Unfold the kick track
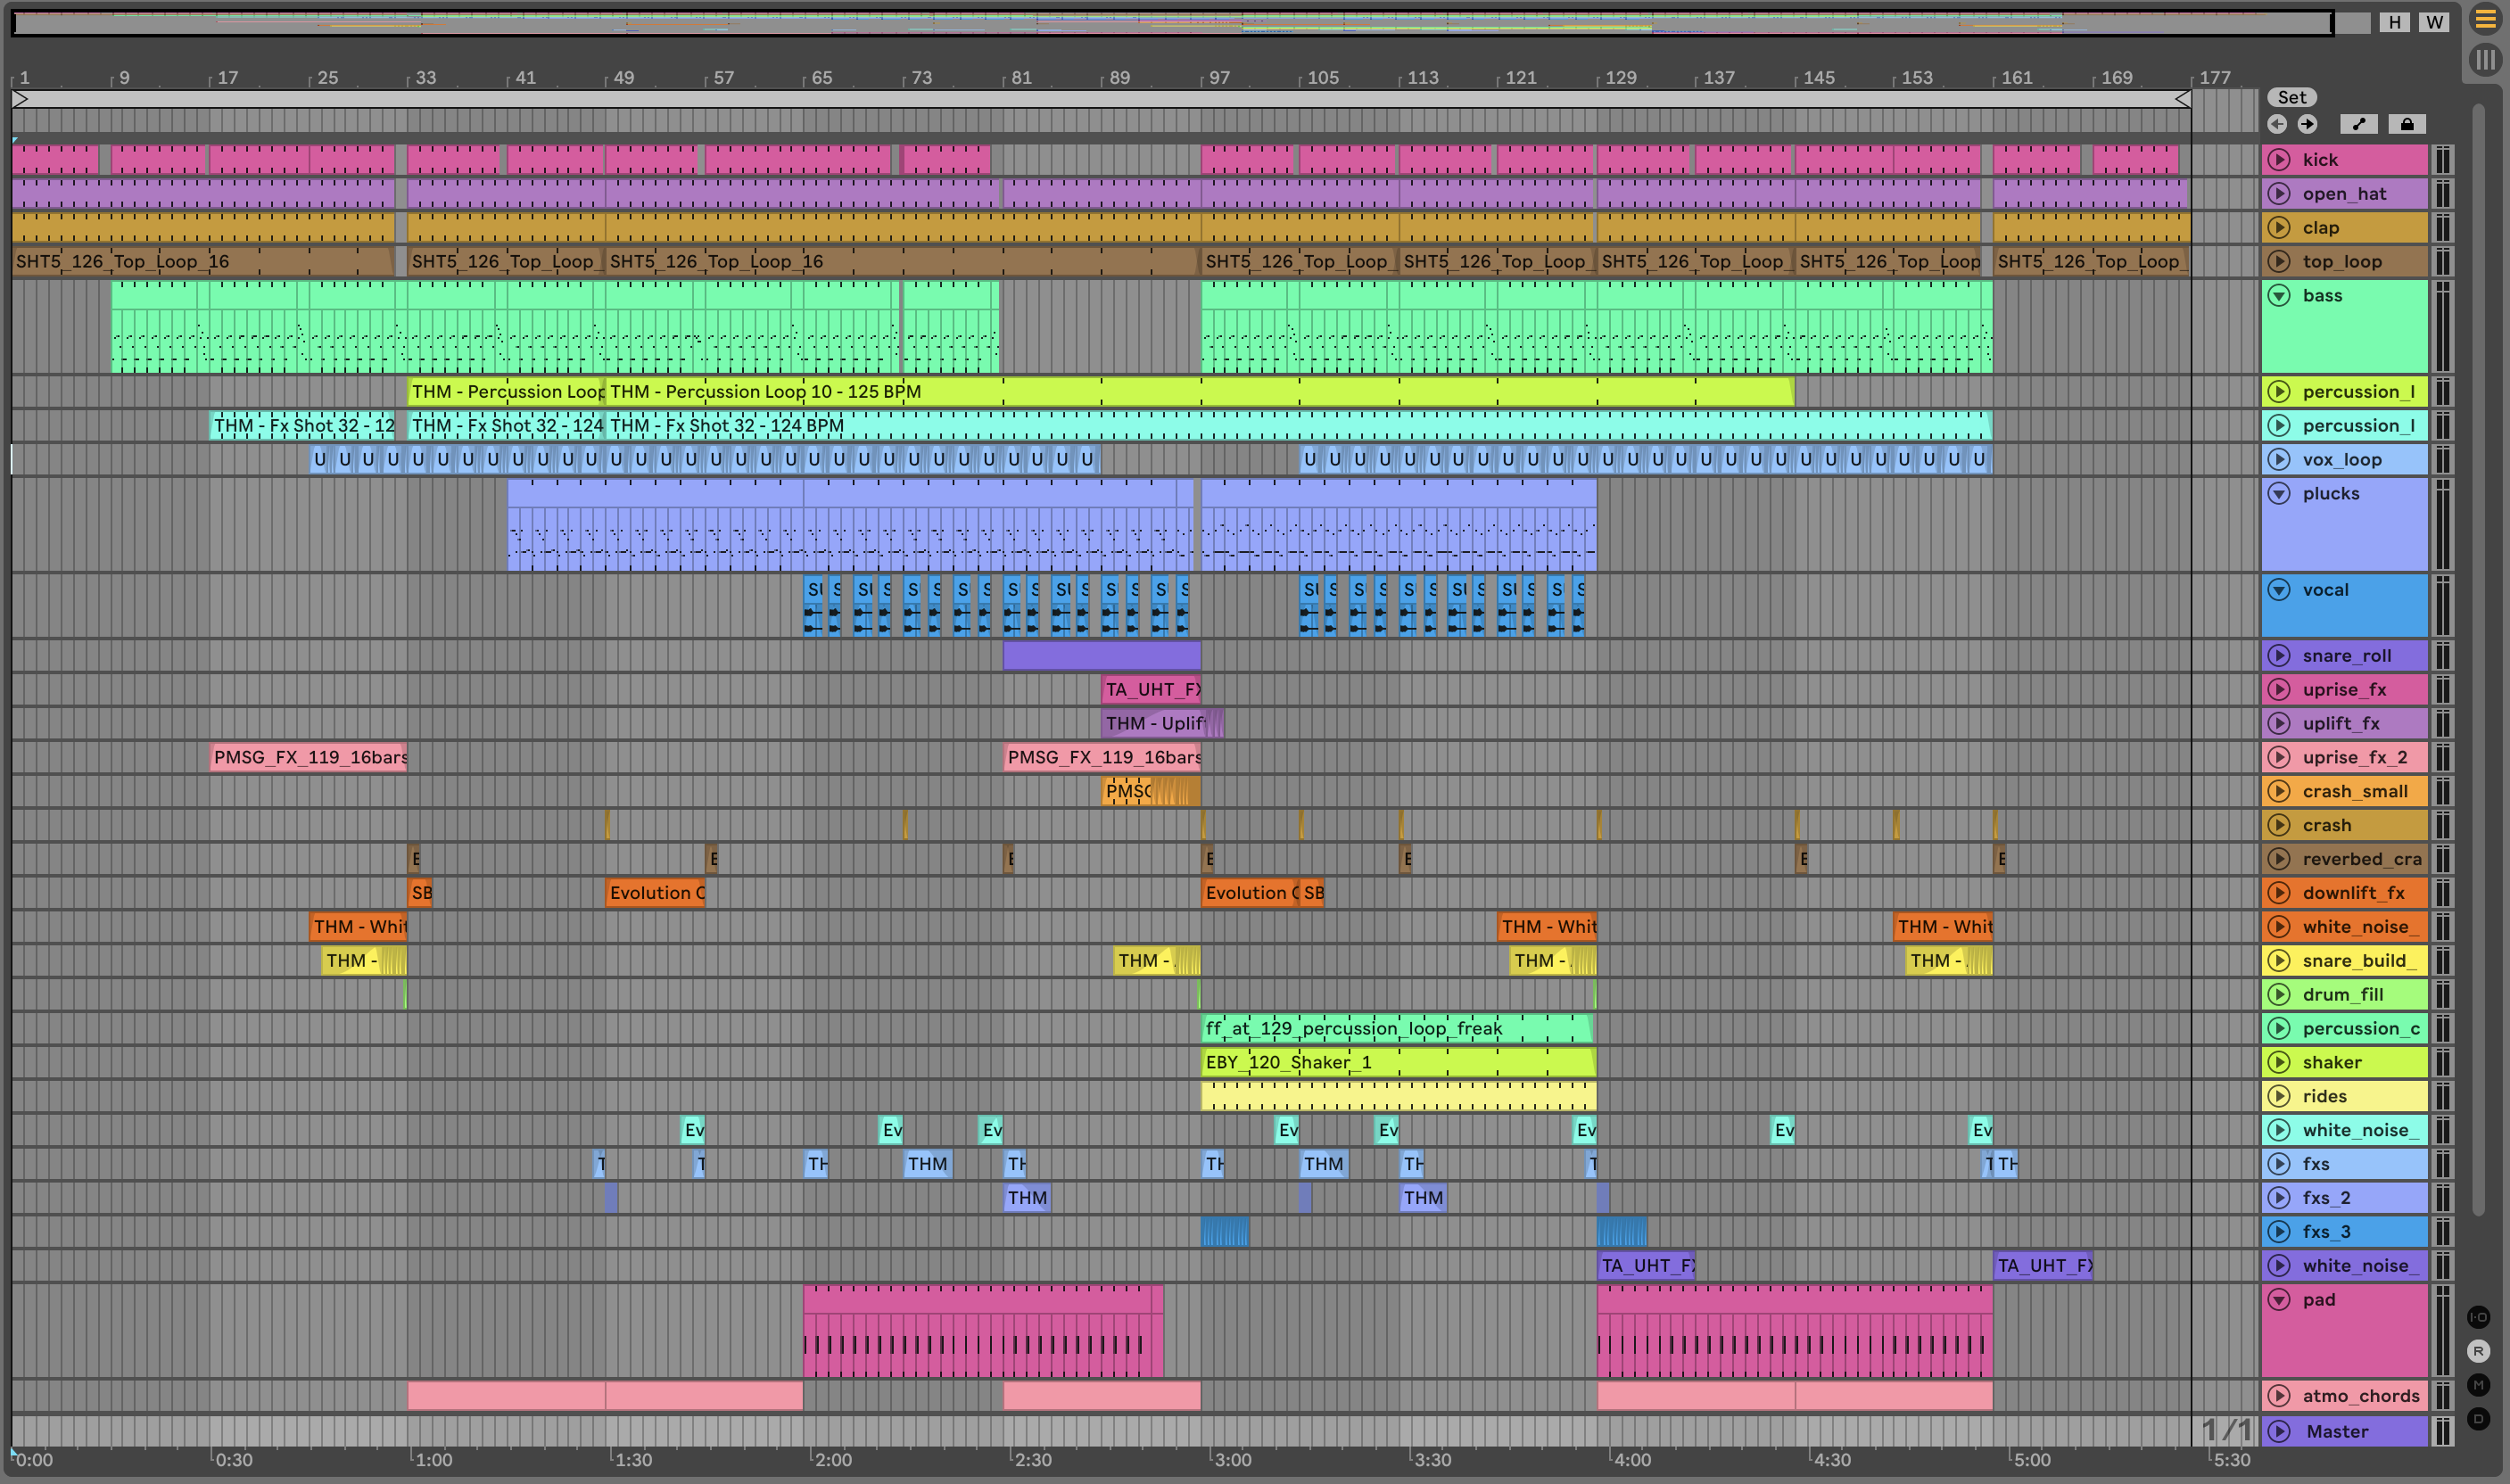This screenshot has height=1484, width=2510. coord(2279,160)
